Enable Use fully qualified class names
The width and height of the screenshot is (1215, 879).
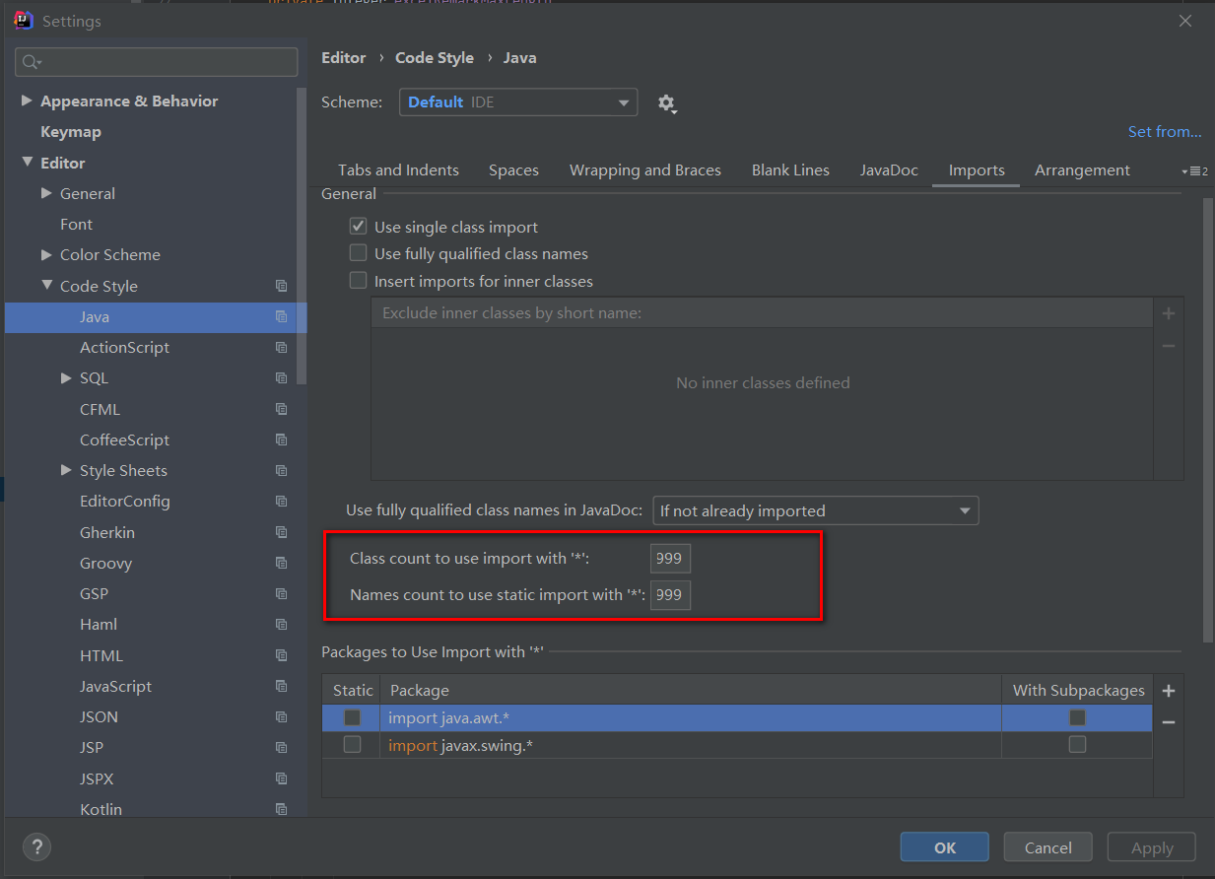click(359, 253)
